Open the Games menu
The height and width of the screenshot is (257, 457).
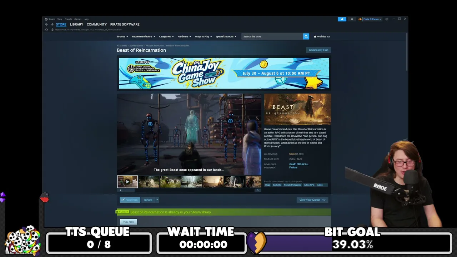pyautogui.click(x=78, y=19)
